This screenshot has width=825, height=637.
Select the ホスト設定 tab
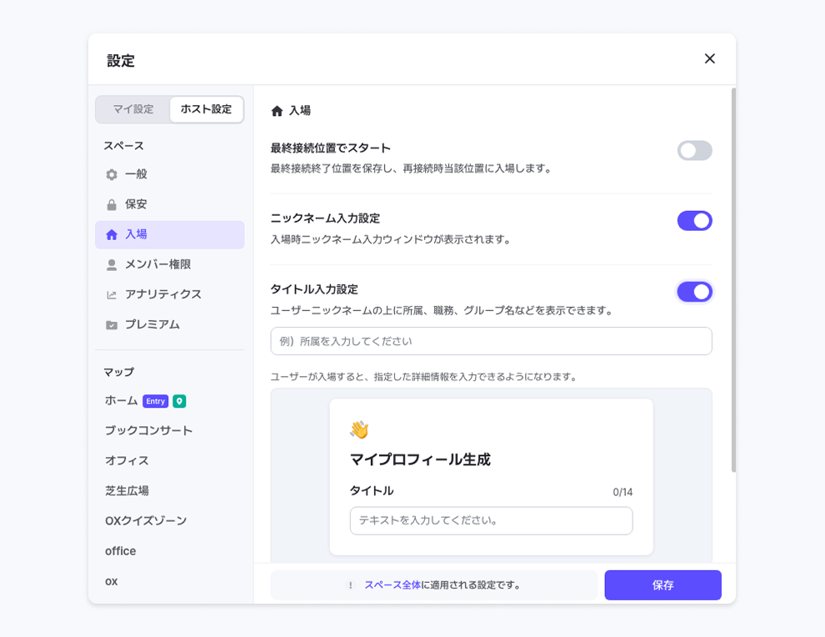pyautogui.click(x=206, y=109)
